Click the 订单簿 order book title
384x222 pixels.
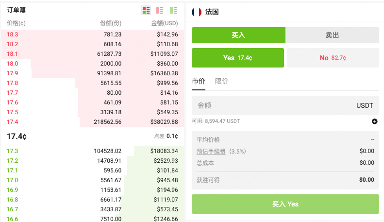point(16,10)
